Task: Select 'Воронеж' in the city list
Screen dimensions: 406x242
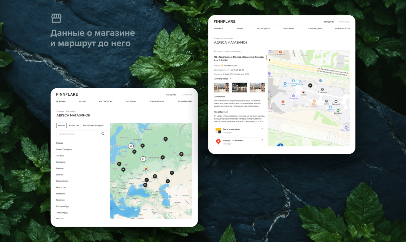Action: point(61,200)
